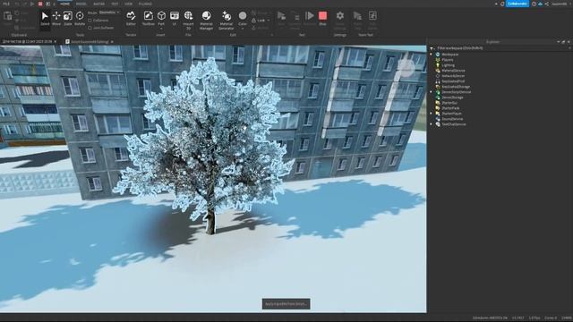Open the FILE menu

click(6, 4)
